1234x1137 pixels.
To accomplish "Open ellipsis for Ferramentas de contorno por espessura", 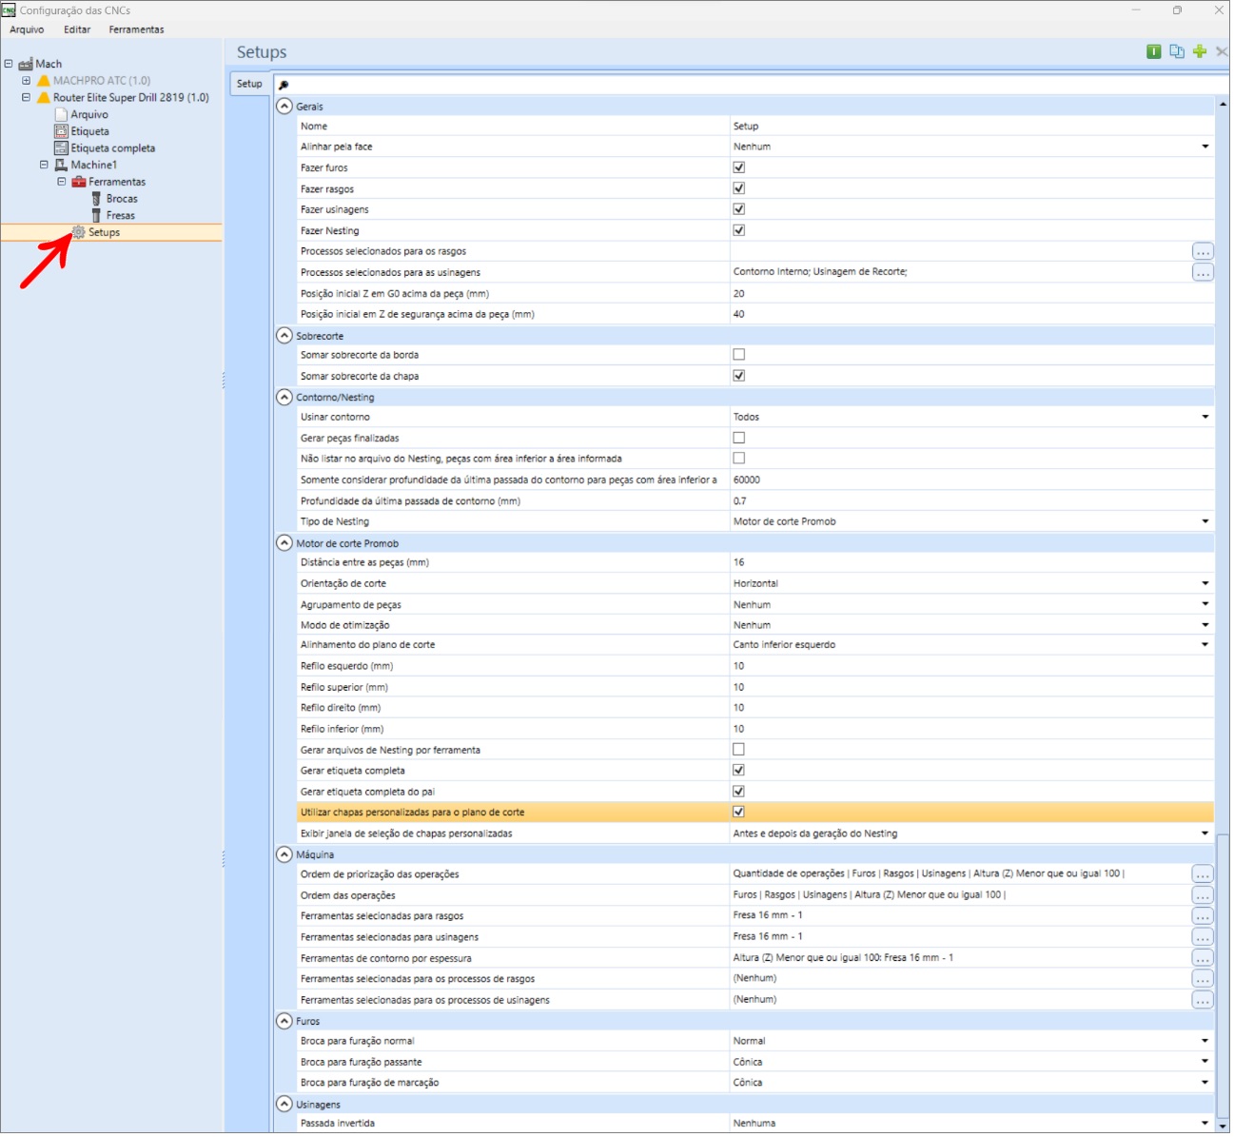I will click(x=1203, y=958).
